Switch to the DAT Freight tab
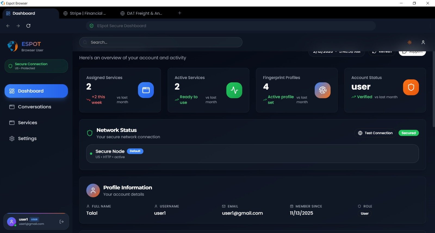This screenshot has height=233, width=435. (x=142, y=13)
